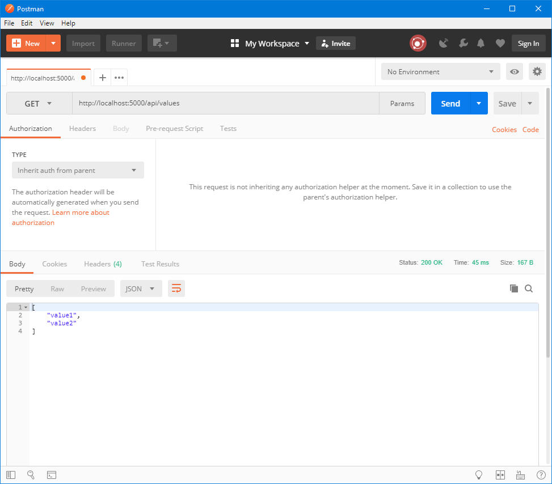552x484 pixels.
Task: Open the Runner button
Action: (x=124, y=43)
